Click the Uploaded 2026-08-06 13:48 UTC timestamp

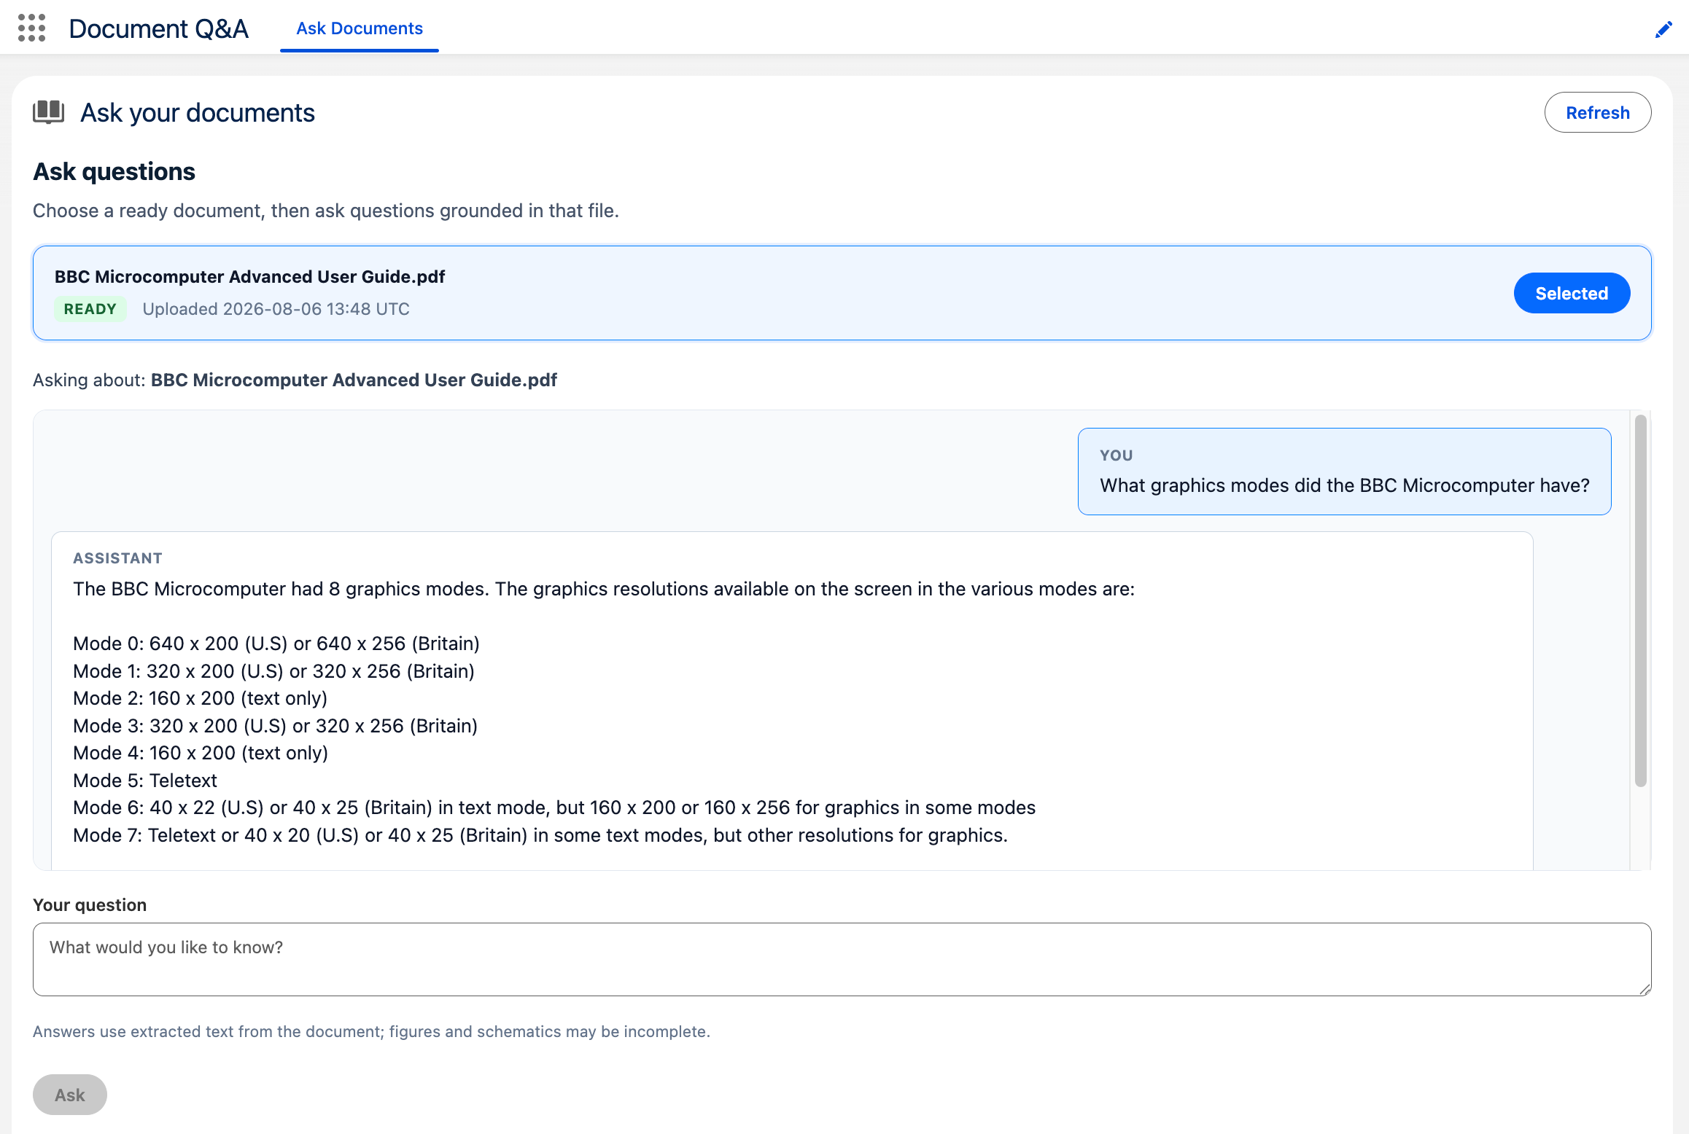[276, 309]
